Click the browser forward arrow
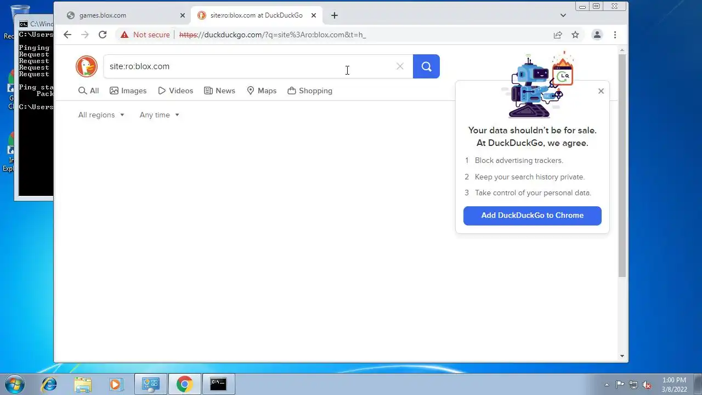The image size is (702, 395). coord(84,35)
